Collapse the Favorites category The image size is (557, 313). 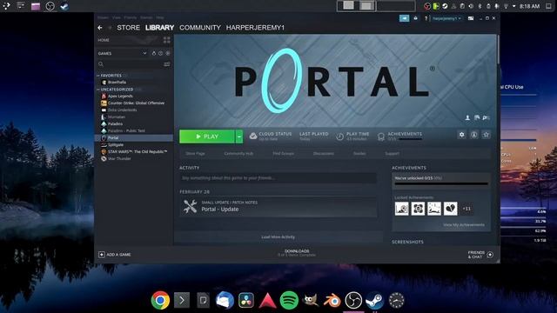pos(98,76)
